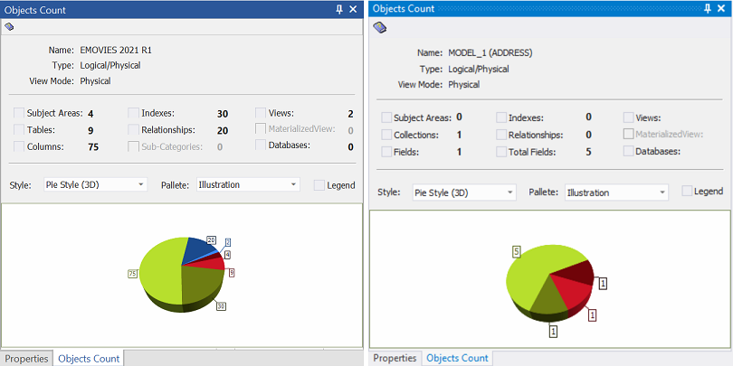Enable the Tables checkbox in left panel

(x=20, y=130)
